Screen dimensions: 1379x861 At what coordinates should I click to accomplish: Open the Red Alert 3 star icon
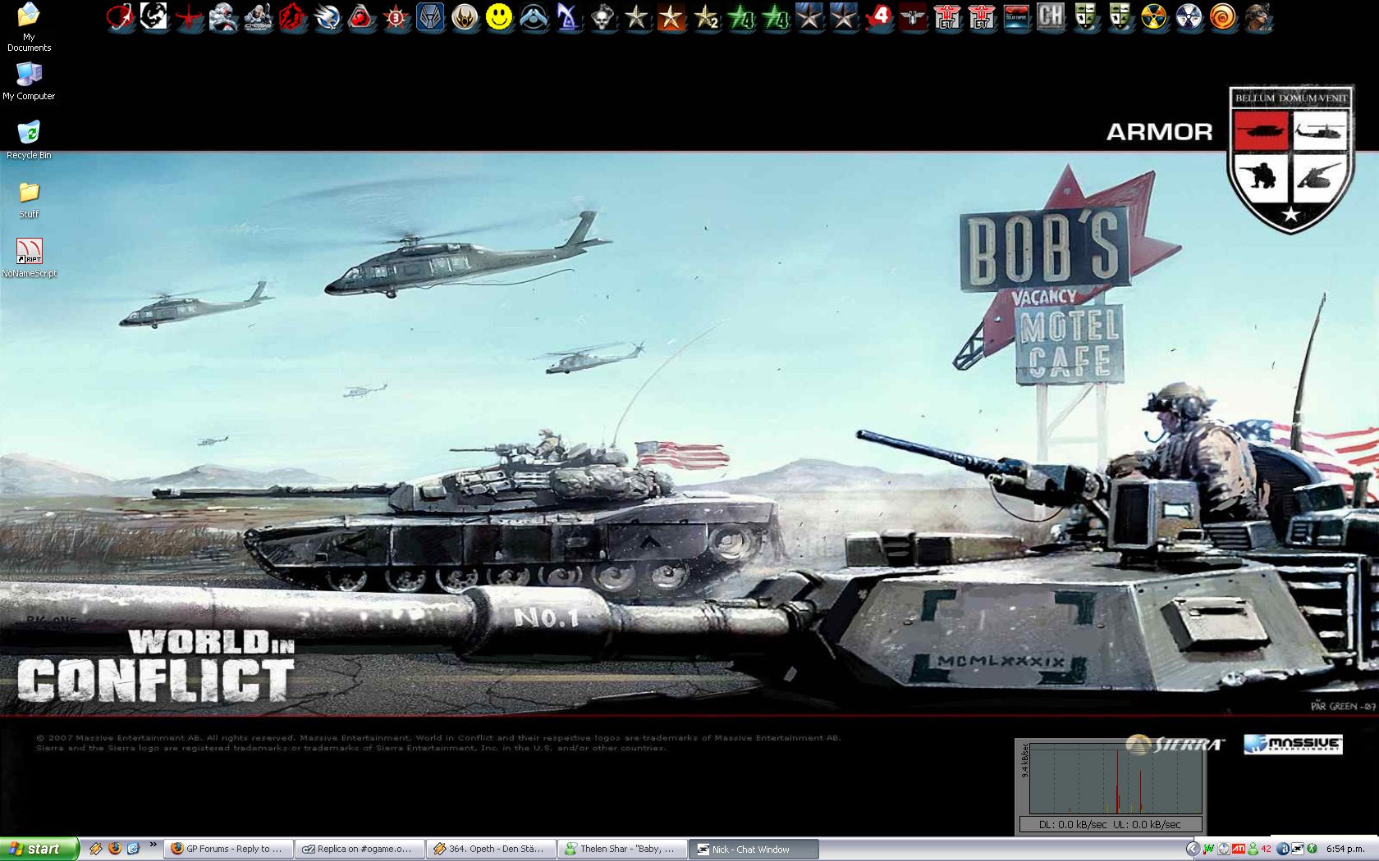[x=396, y=16]
